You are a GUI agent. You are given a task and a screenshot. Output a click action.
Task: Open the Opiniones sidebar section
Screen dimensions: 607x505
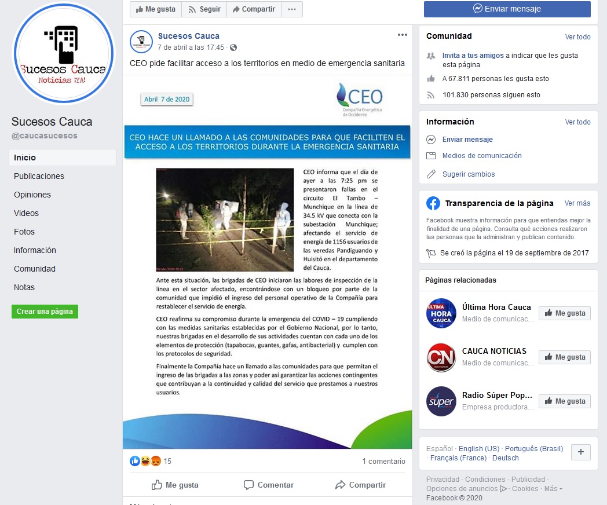[32, 195]
